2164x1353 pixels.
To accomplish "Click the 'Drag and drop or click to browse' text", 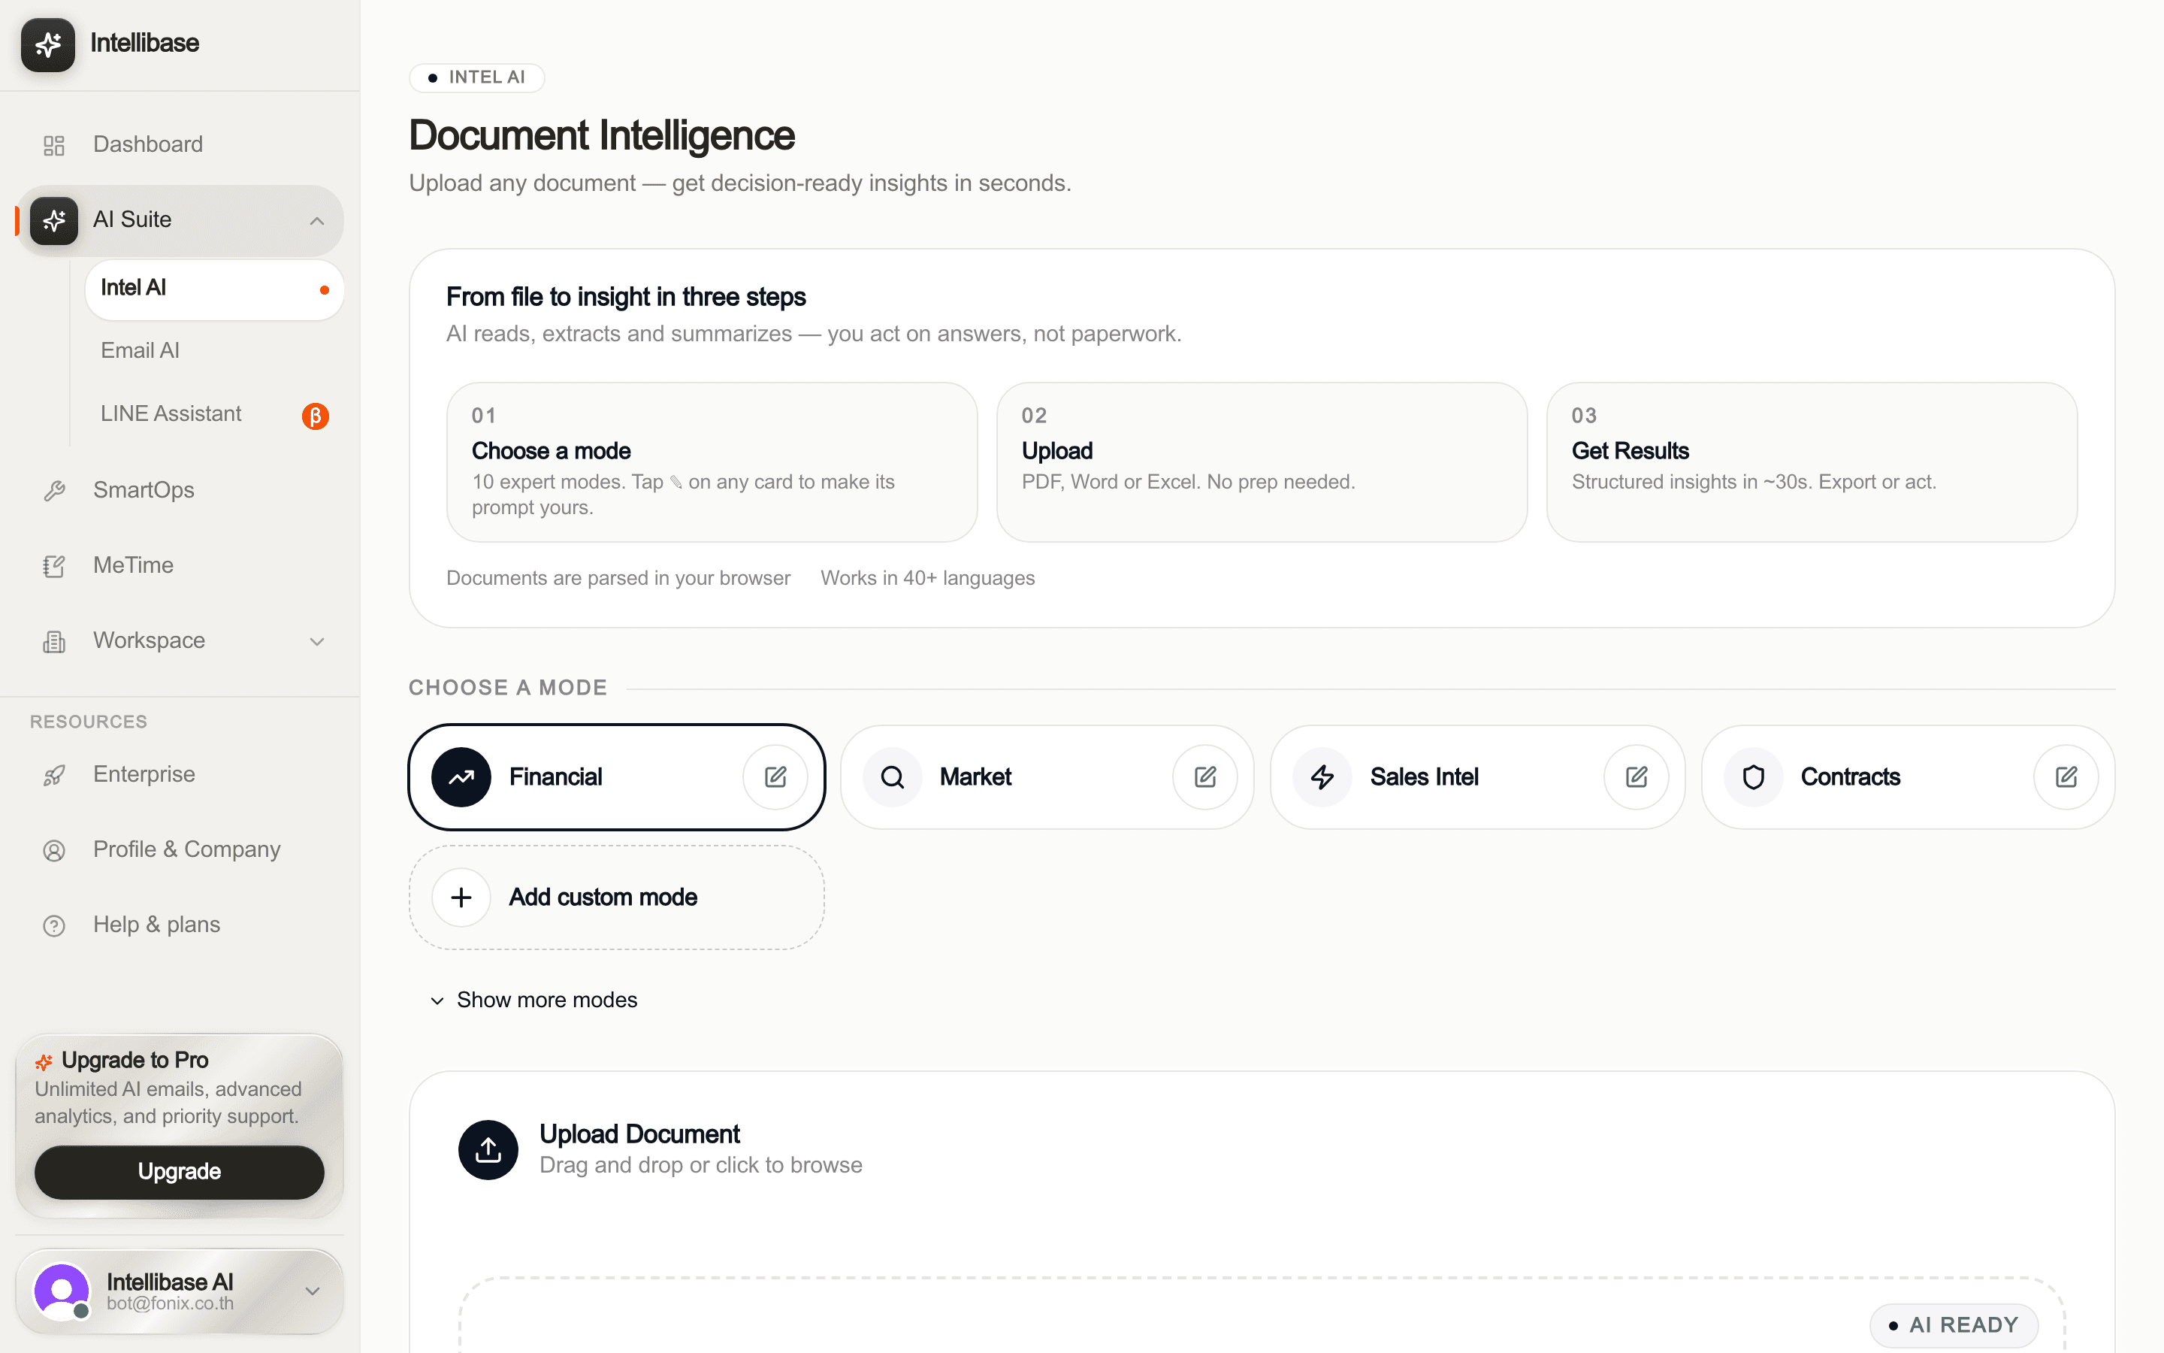I will pos(701,1166).
